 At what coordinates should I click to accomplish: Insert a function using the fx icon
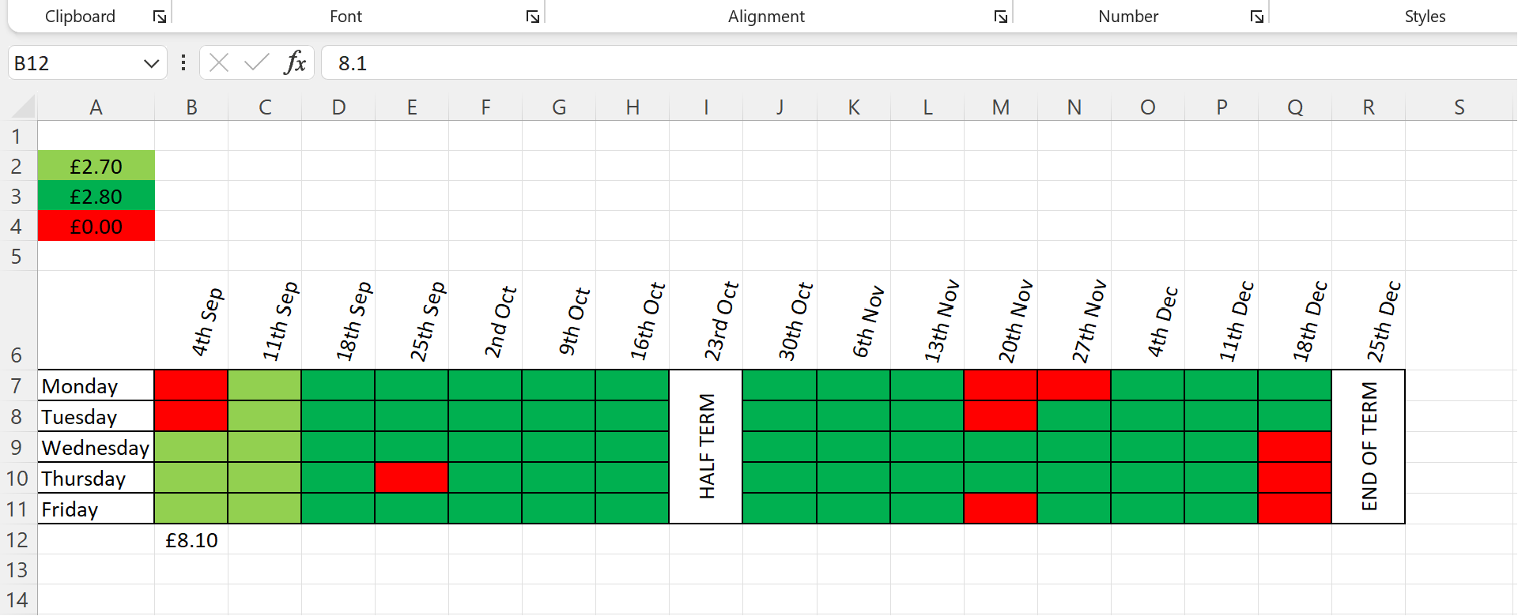(x=295, y=63)
